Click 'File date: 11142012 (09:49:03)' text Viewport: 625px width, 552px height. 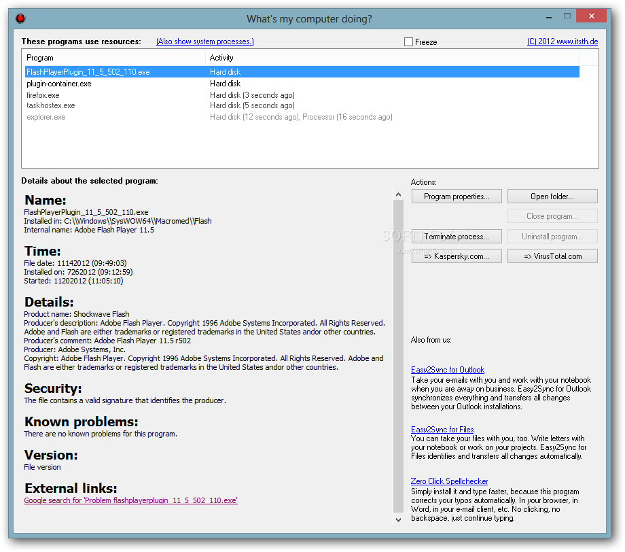(75, 264)
